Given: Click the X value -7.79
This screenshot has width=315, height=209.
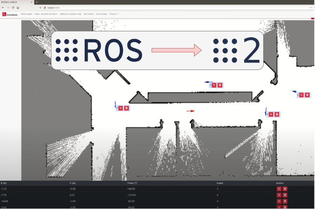Looking at the screenshot, I should coord(3,195).
